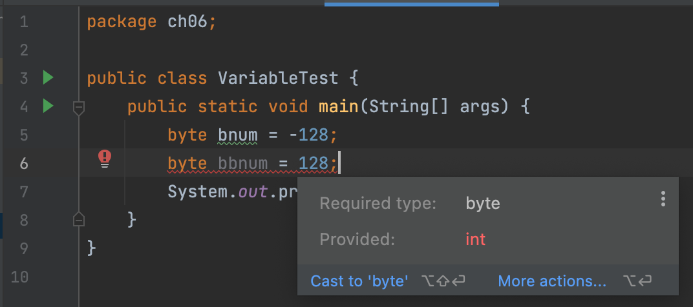Open More actions... link
Viewport: 693px width, 307px height.
[x=552, y=281]
